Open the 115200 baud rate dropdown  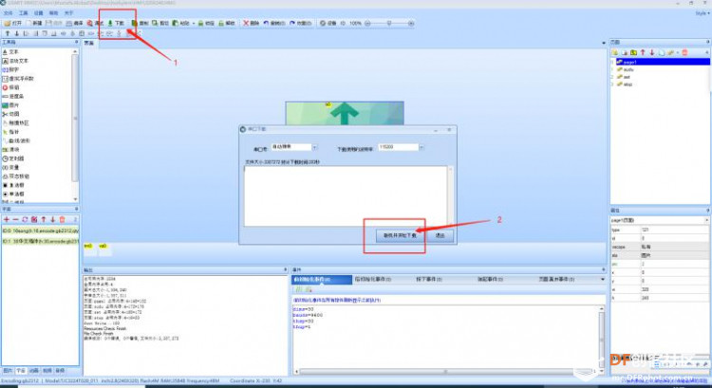point(422,147)
